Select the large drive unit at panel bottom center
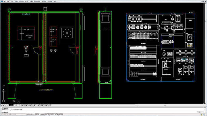Screen dimensions: 207x116 click(x=167, y=68)
